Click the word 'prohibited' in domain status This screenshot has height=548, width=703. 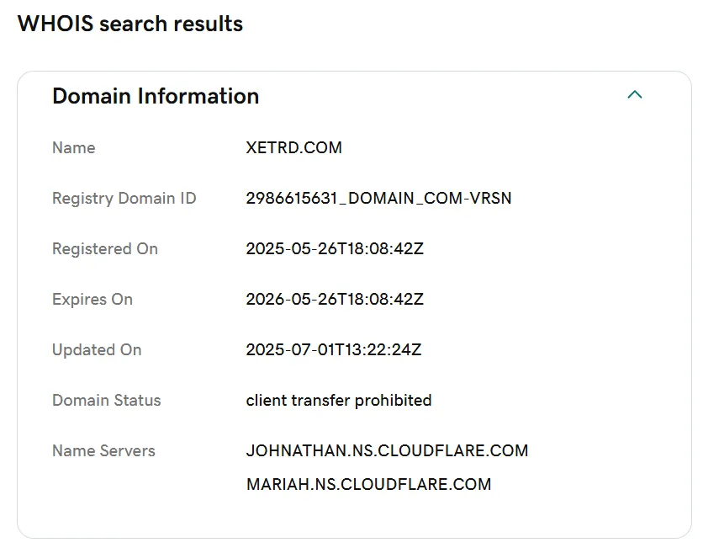393,401
